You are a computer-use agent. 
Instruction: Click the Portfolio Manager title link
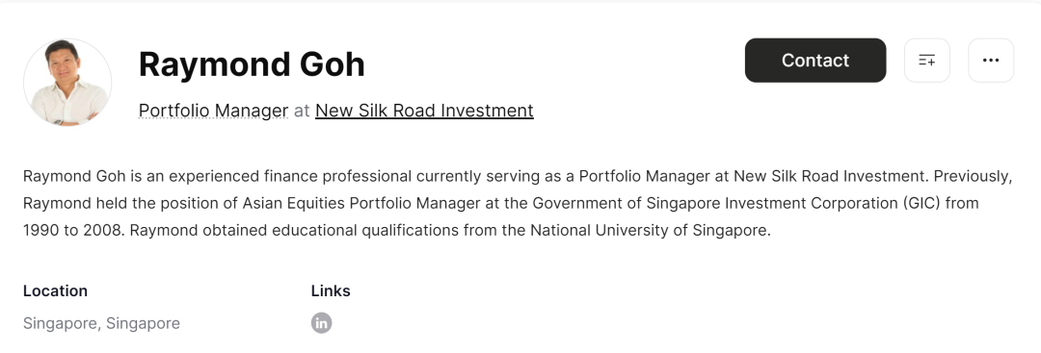[x=214, y=111]
